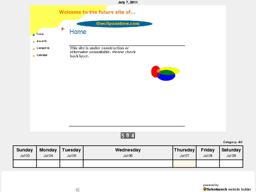Select the Sunday Jul 03 column header
256x192 pixels.
click(x=25, y=153)
